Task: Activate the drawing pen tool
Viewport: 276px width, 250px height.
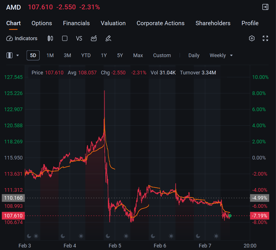Action: (108, 38)
